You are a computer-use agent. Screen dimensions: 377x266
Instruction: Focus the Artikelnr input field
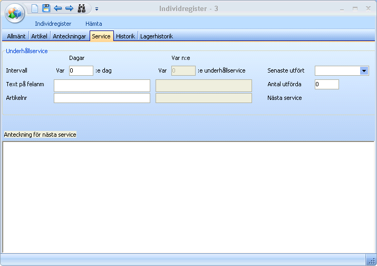[x=102, y=98]
